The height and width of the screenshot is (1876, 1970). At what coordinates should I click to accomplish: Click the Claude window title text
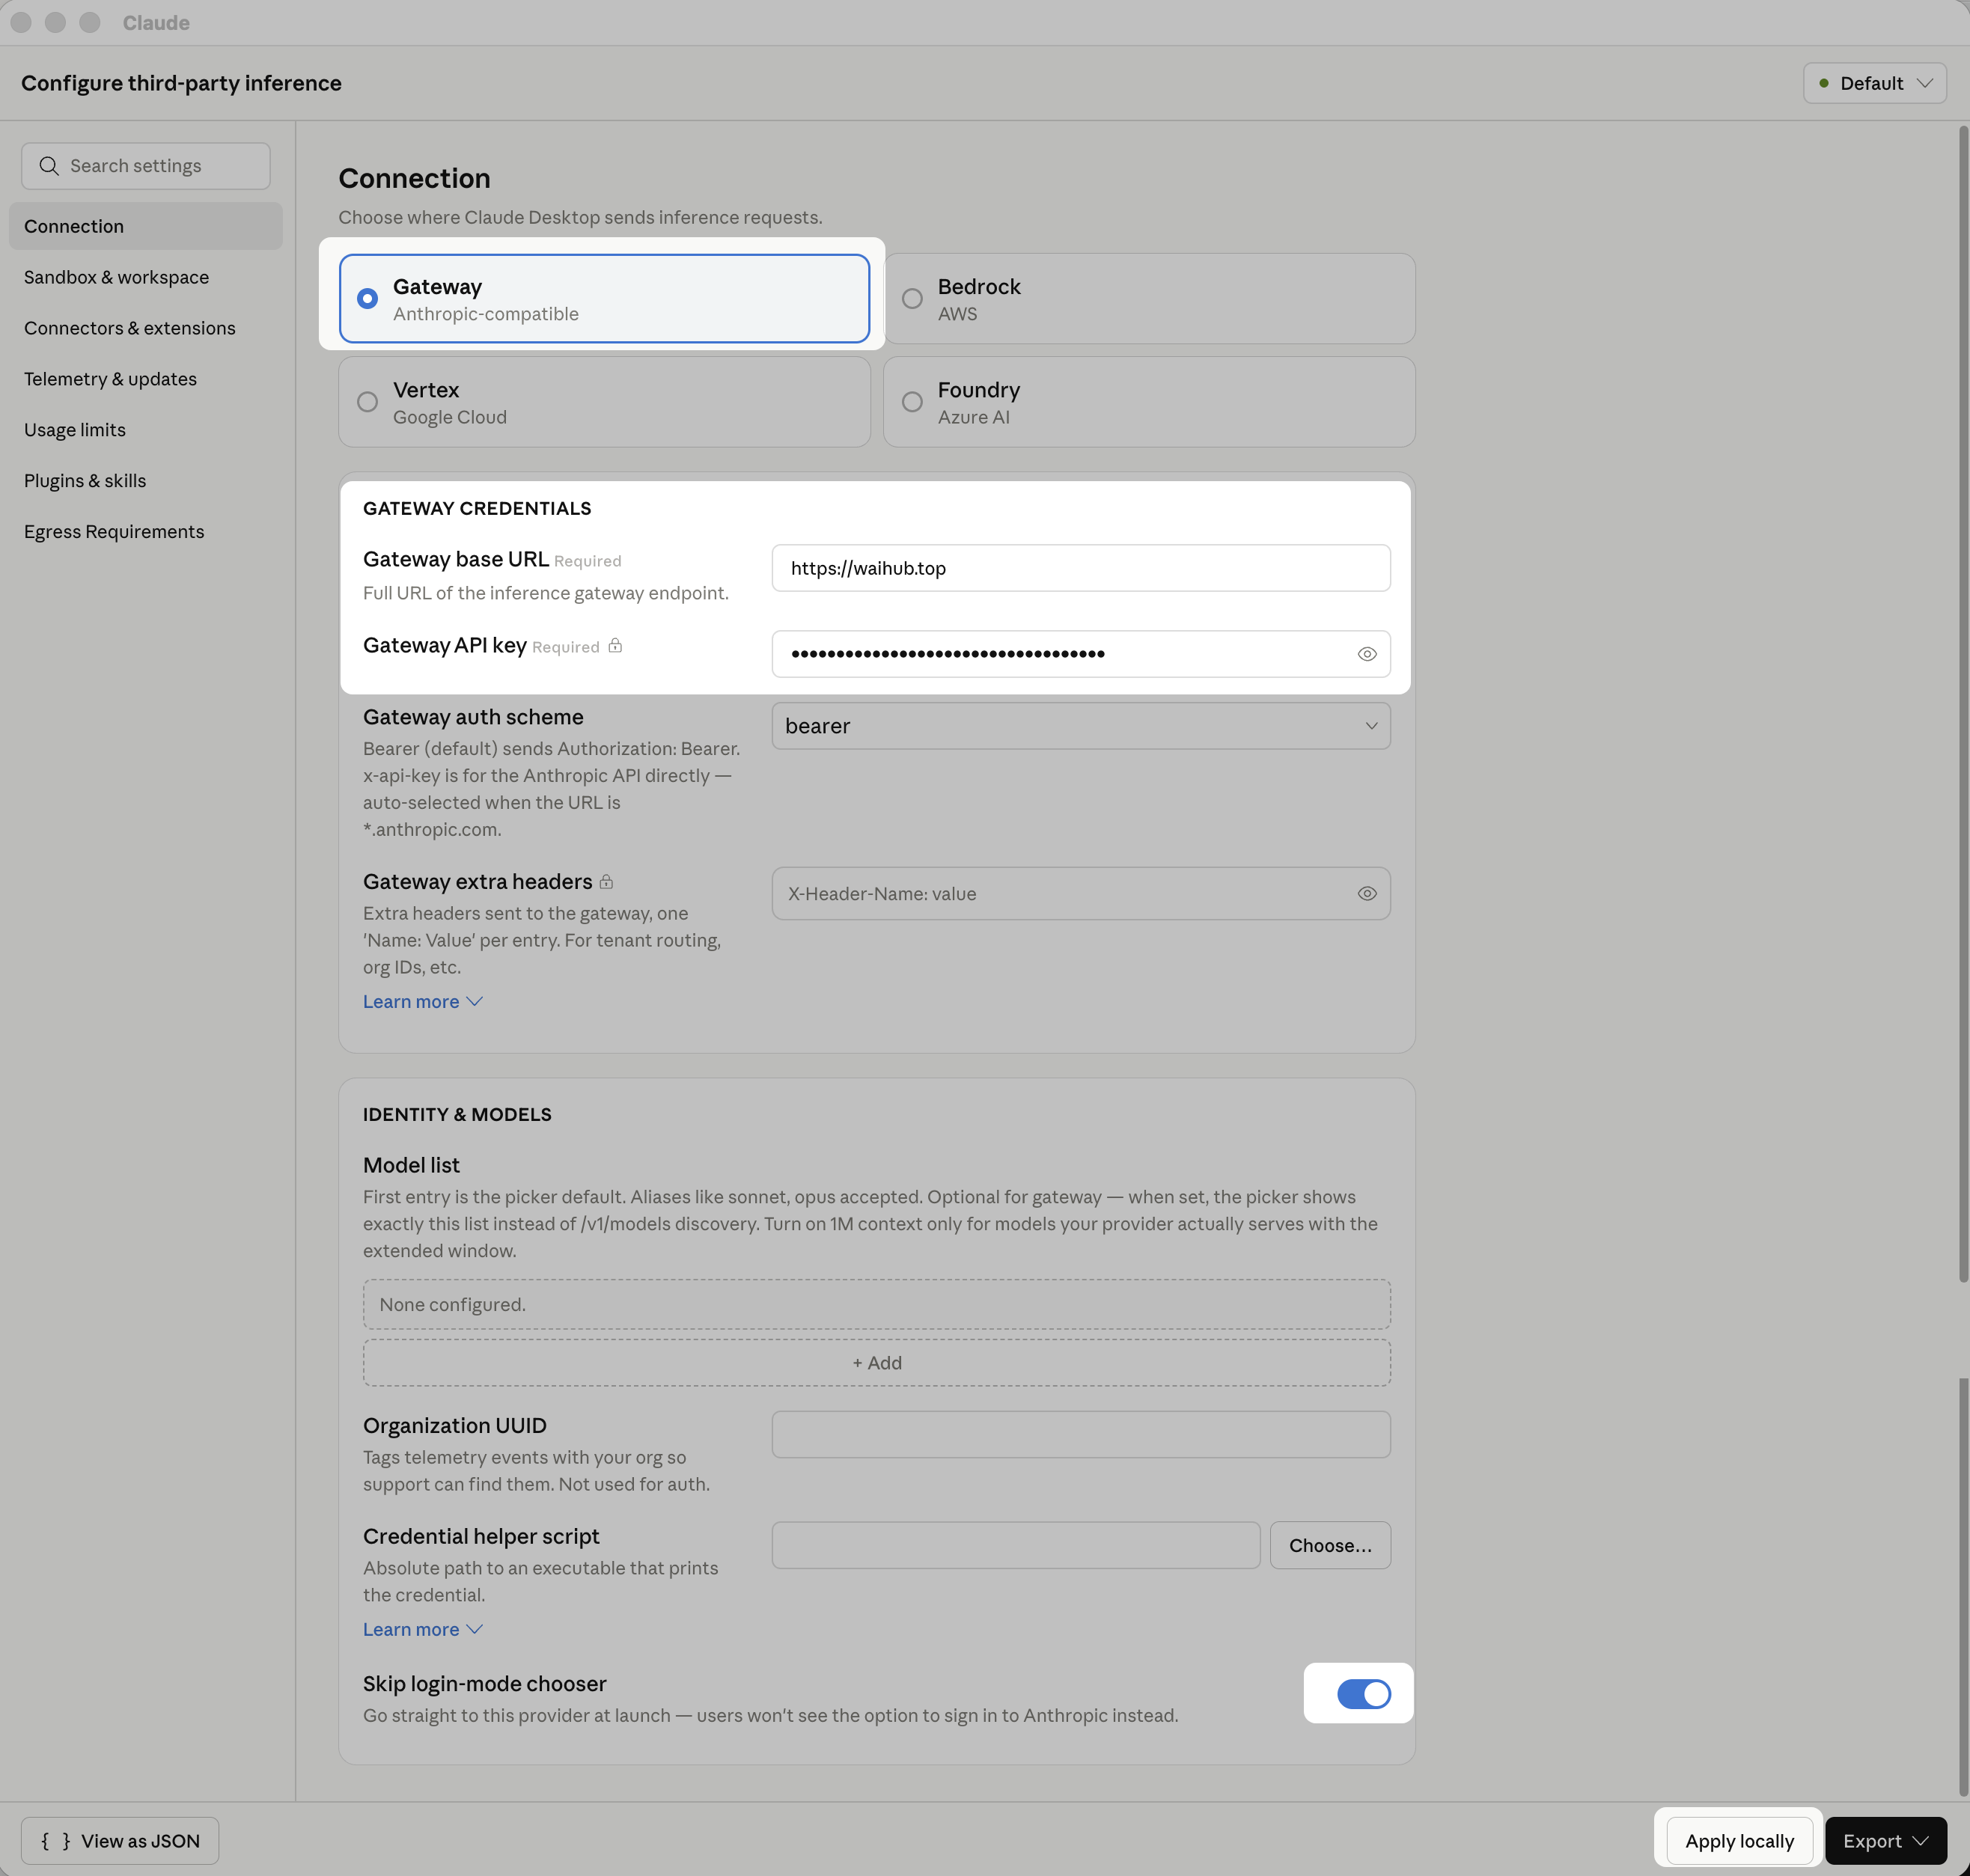[156, 23]
